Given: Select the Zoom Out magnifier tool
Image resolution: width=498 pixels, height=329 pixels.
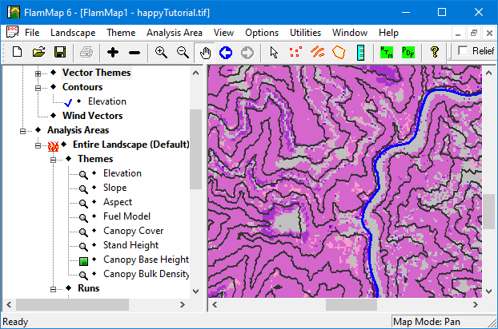Looking at the screenshot, I should pyautogui.click(x=183, y=52).
